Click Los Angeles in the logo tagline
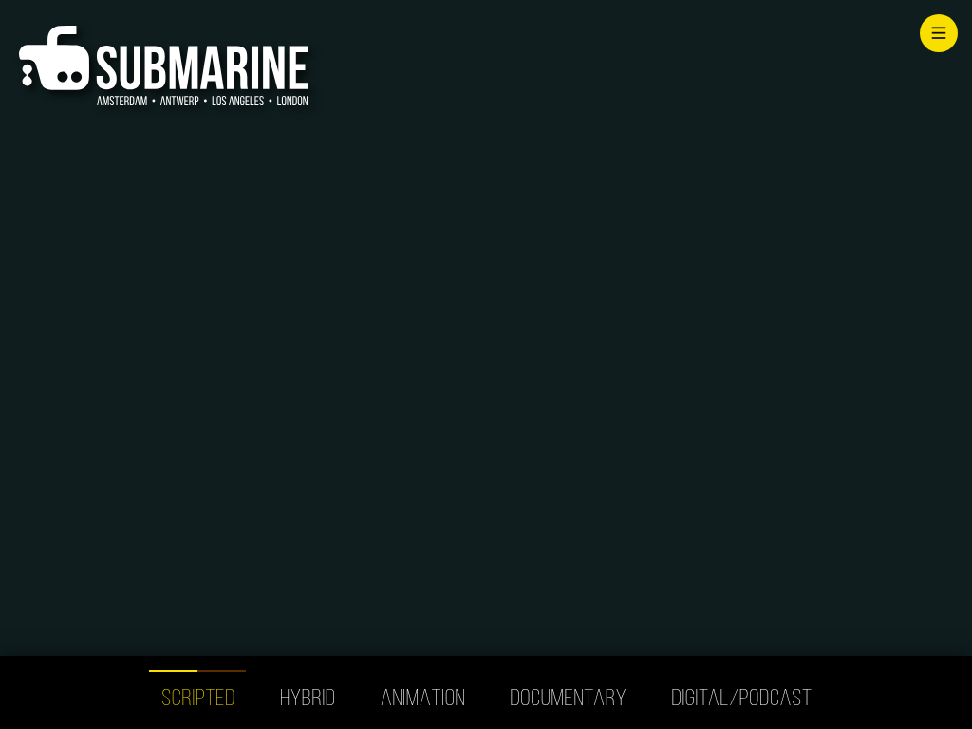The width and height of the screenshot is (972, 729). pos(237,101)
